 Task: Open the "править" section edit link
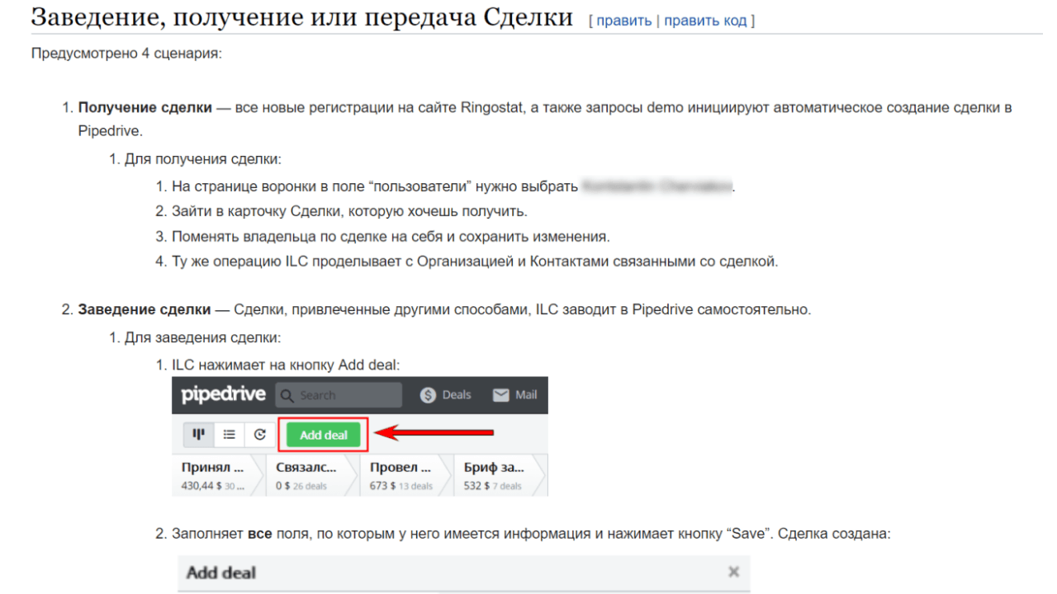624,21
